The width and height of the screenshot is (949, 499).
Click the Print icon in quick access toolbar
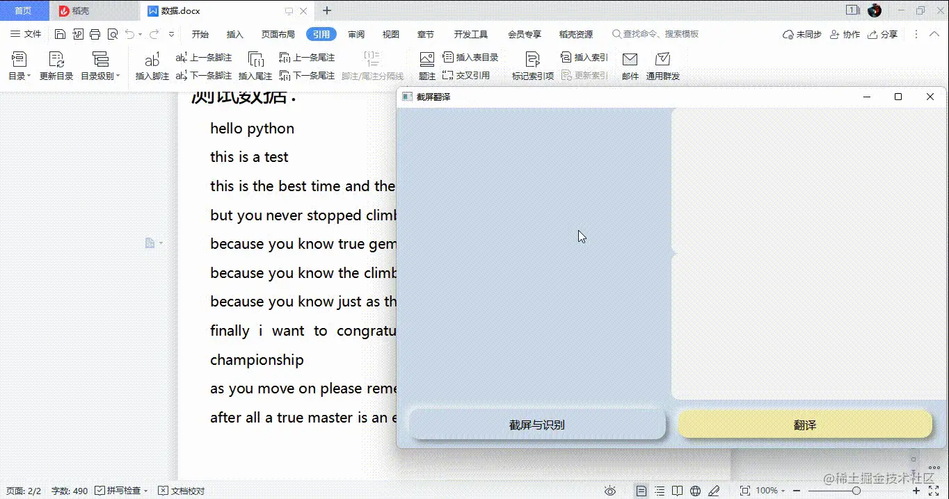pos(95,34)
